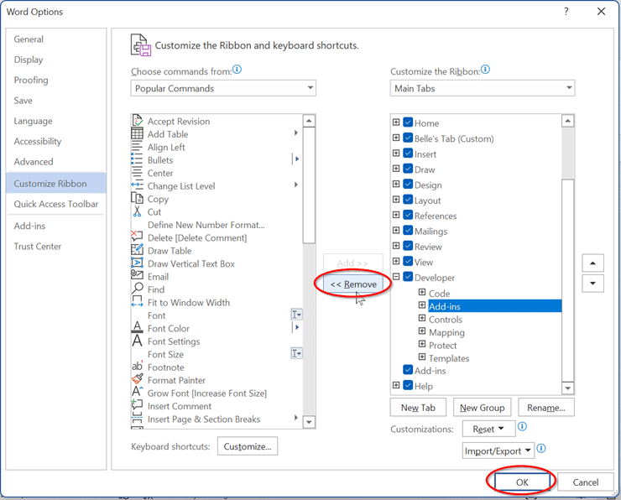The image size is (621, 500).
Task: Click the Delete Comment icon
Action: [137, 237]
